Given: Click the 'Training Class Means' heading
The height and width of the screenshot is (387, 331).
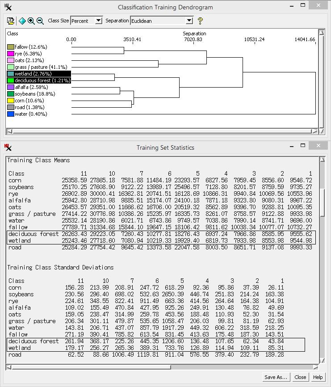Looking at the screenshot, I should click(x=38, y=160).
